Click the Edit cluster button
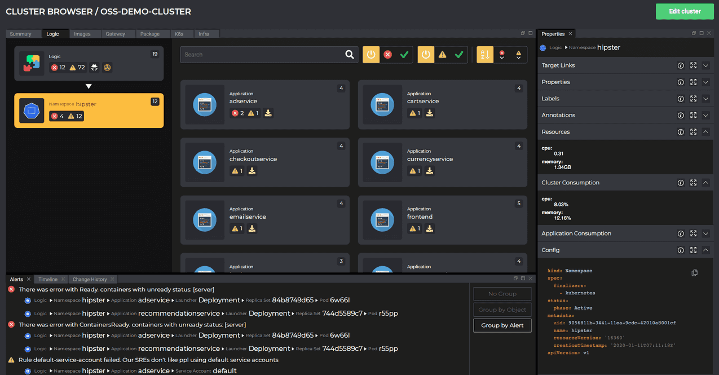The width and height of the screenshot is (719, 375). pos(684,11)
